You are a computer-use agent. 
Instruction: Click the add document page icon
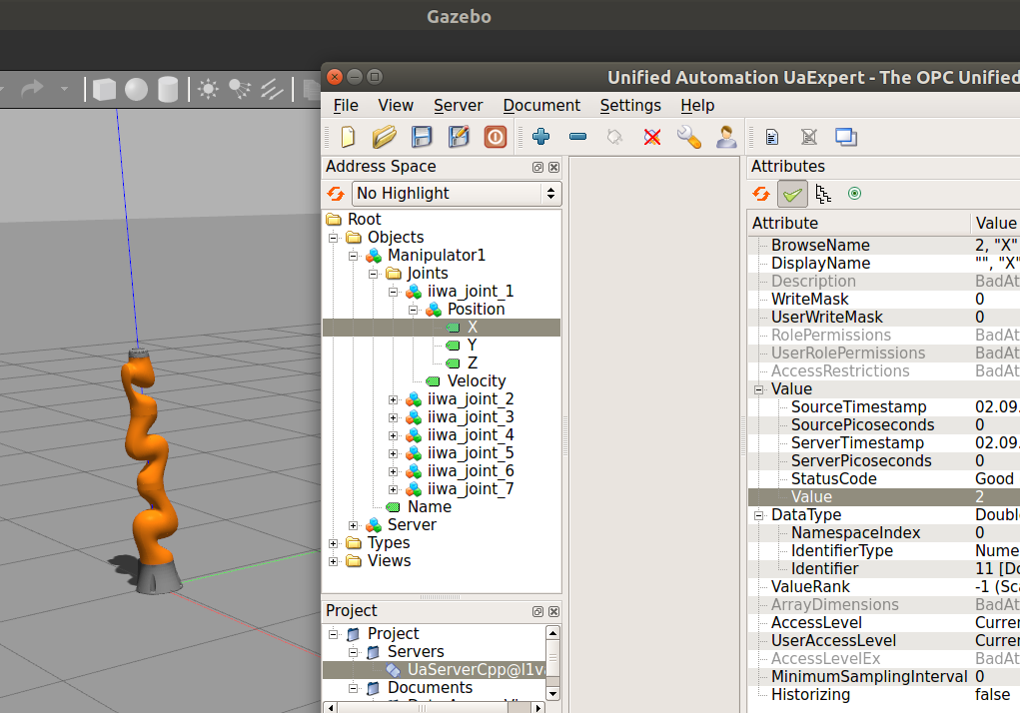(x=772, y=137)
